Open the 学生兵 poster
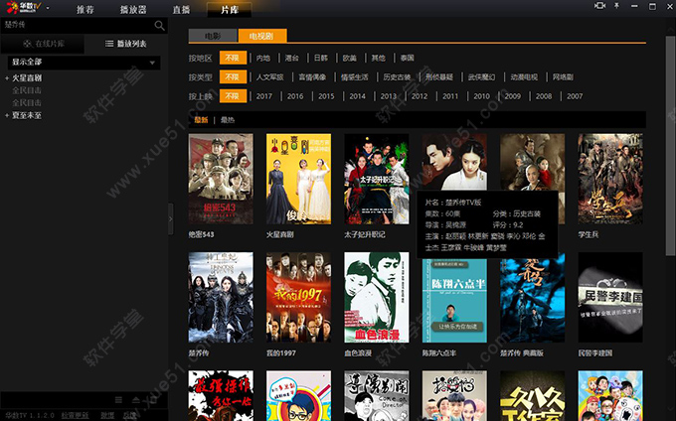The width and height of the screenshot is (676, 421). (610, 179)
